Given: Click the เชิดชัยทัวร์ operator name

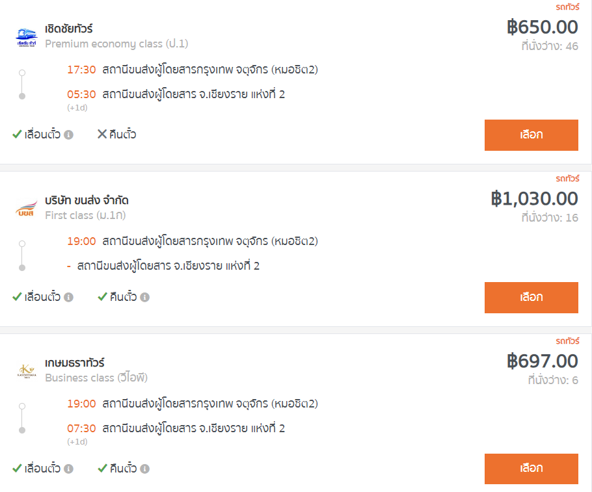Looking at the screenshot, I should point(69,29).
